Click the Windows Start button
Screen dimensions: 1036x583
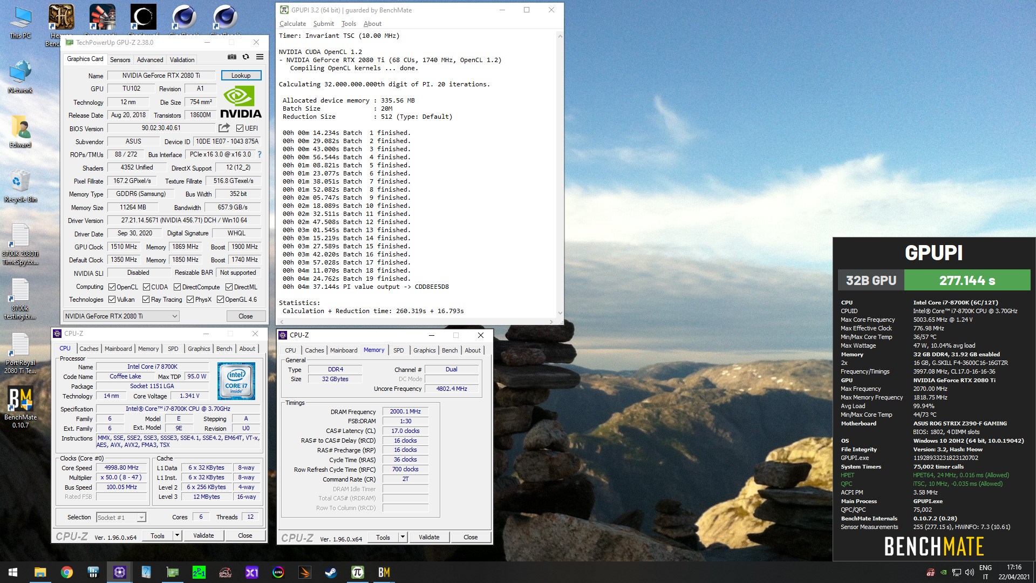13,572
